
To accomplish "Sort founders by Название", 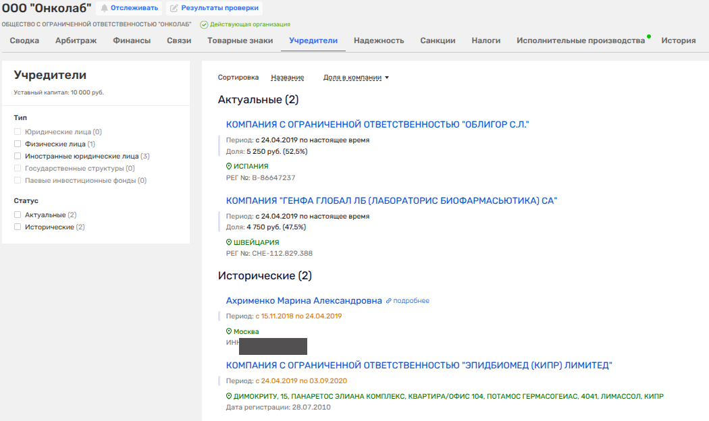I will [288, 77].
